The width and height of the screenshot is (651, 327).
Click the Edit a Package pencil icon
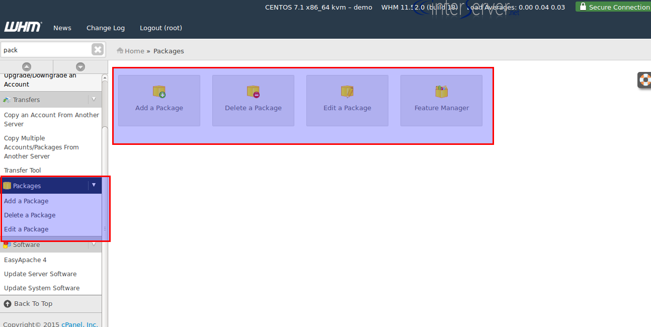(x=347, y=91)
